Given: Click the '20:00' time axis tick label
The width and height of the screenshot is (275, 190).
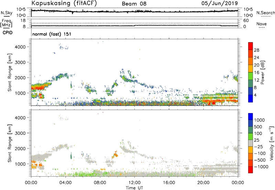Looking at the screenshot, I should (203, 183).
